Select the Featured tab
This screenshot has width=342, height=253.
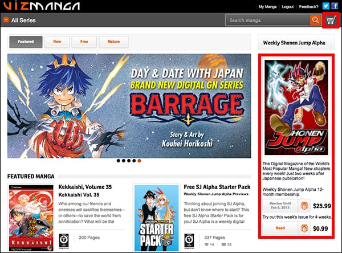pos(26,42)
